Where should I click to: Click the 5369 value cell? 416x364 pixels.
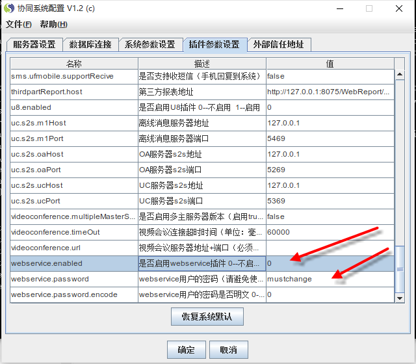click(330, 201)
